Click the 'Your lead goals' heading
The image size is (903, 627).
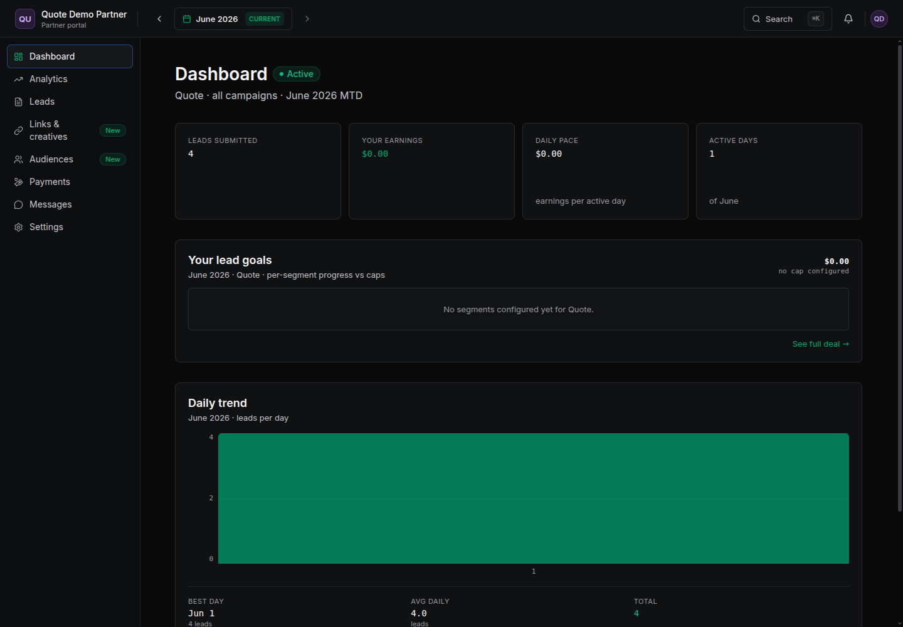coord(230,260)
